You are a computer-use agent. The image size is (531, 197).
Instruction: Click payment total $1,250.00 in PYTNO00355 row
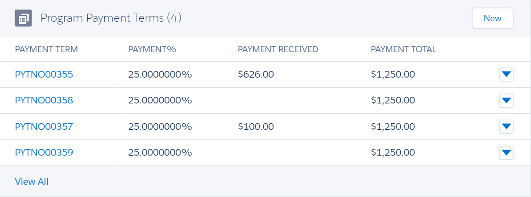click(393, 74)
